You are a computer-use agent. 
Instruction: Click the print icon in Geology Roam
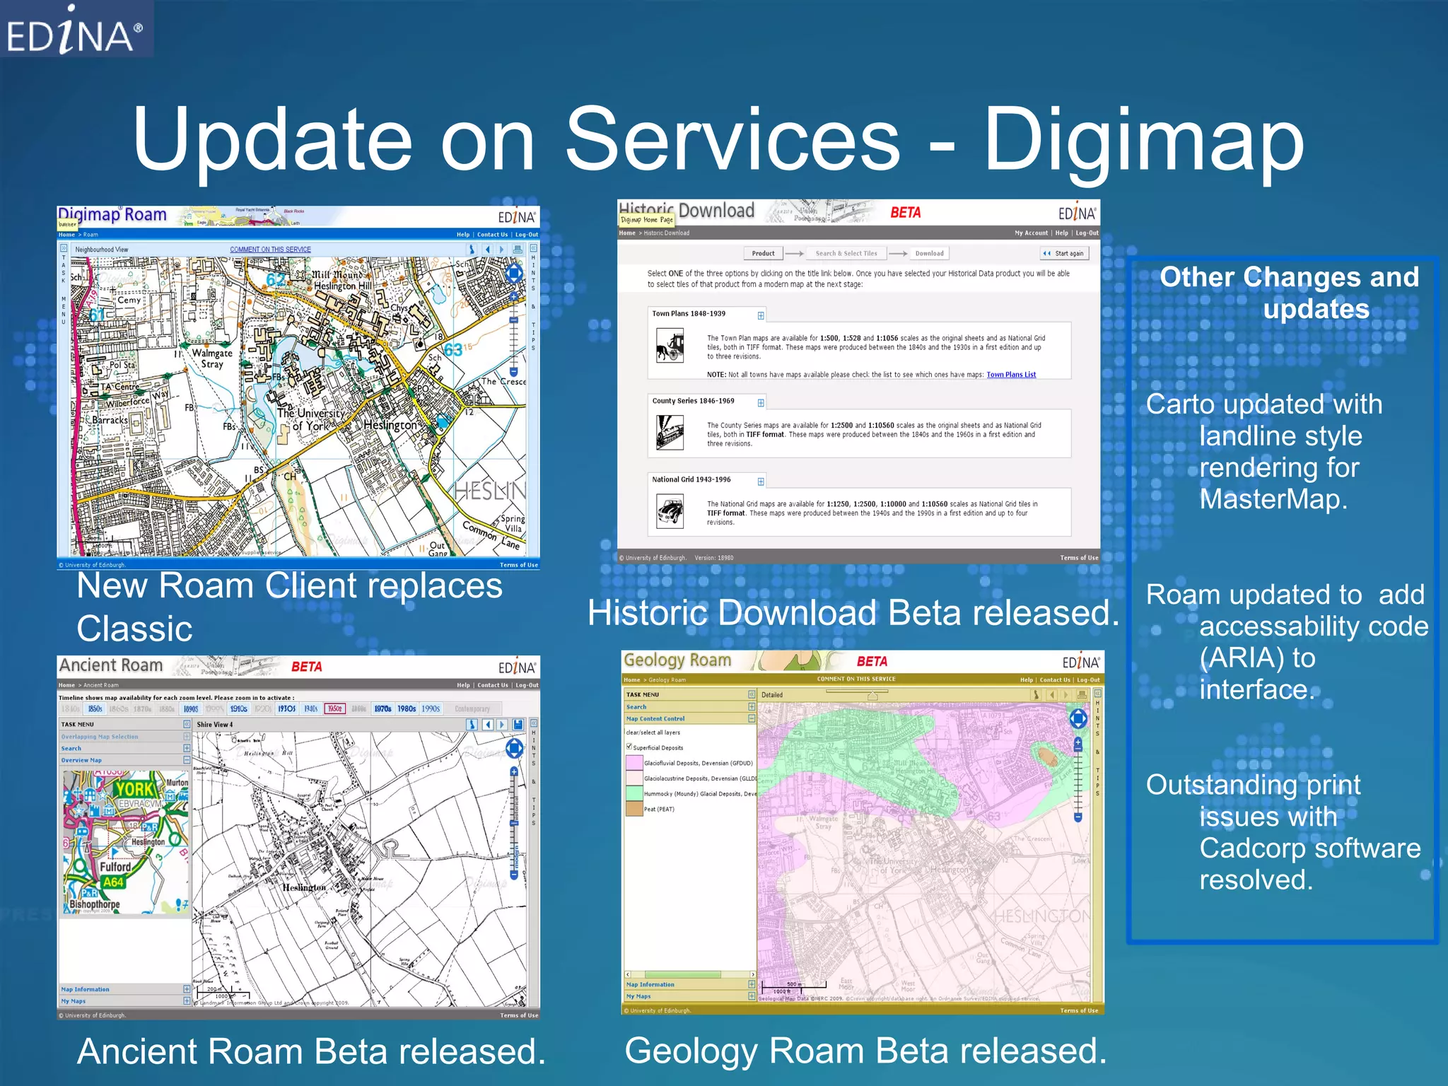(x=1081, y=695)
